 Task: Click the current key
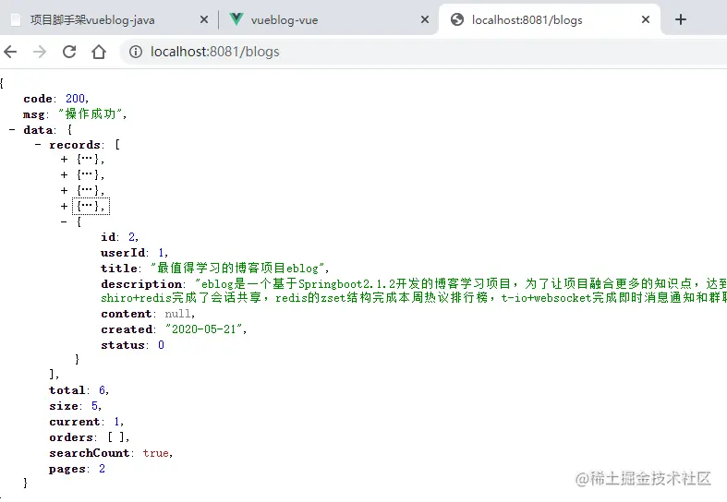tap(75, 422)
